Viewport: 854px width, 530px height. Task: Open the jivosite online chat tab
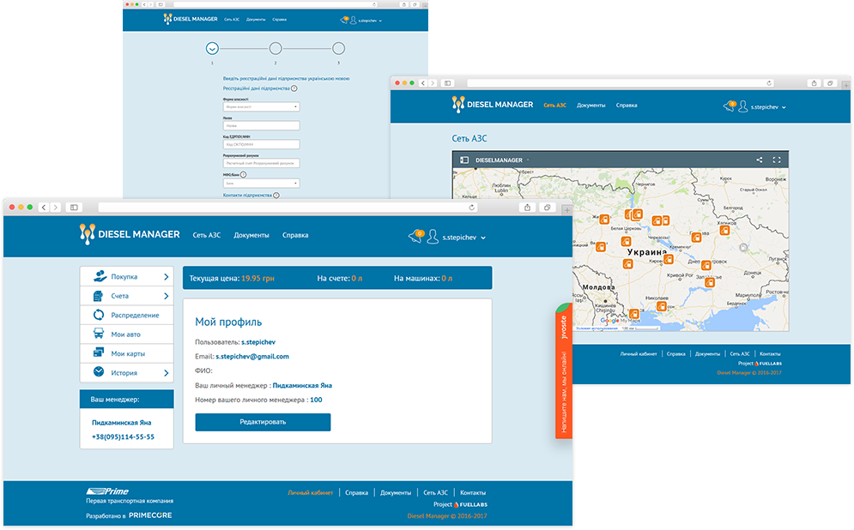[564, 371]
